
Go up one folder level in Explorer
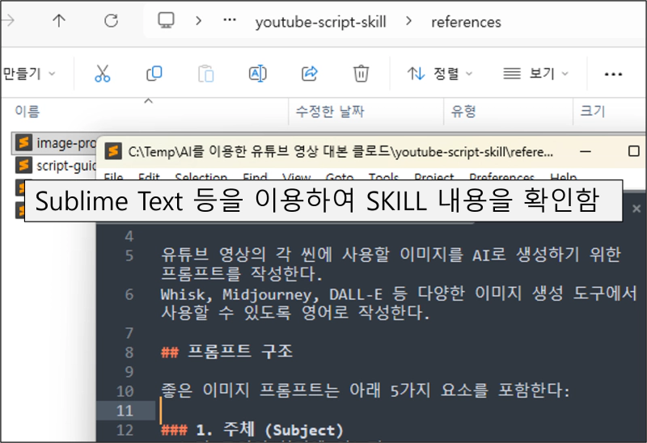[x=59, y=21]
